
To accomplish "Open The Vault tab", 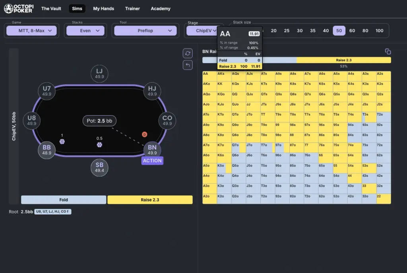I will pos(51,9).
